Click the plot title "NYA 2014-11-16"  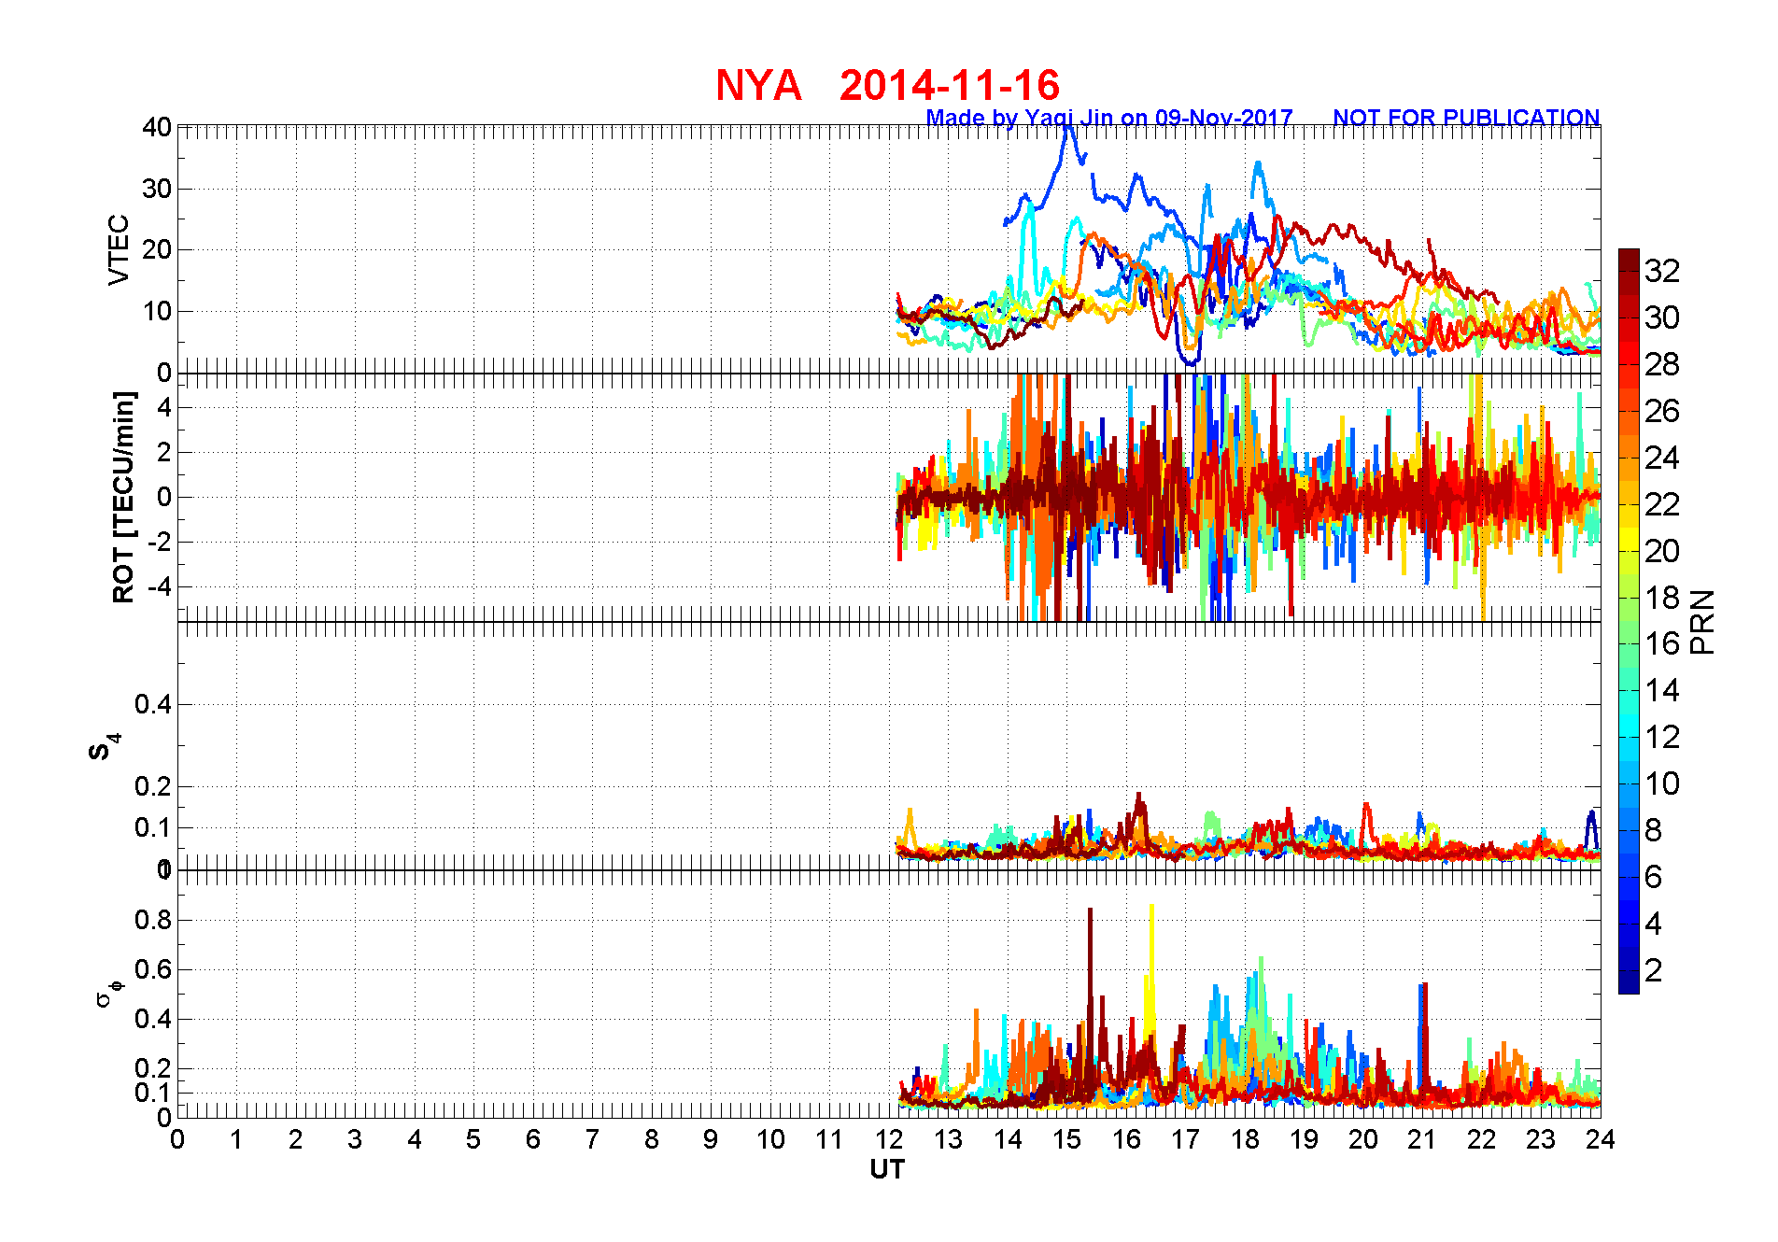(887, 85)
